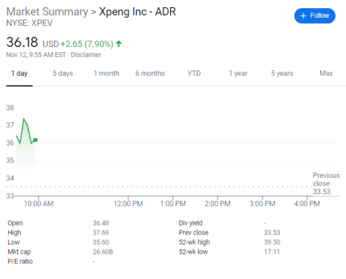
Task: Switch to the 1 month tab
Action: point(106,73)
